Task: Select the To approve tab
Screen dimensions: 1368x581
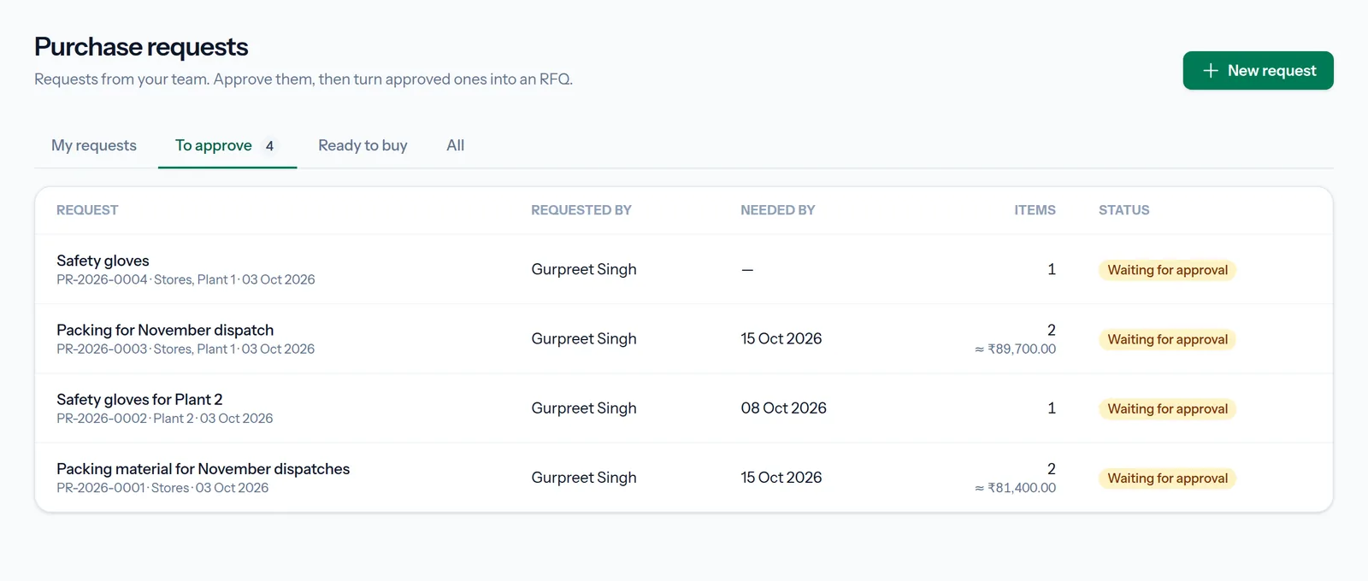Action: (227, 145)
